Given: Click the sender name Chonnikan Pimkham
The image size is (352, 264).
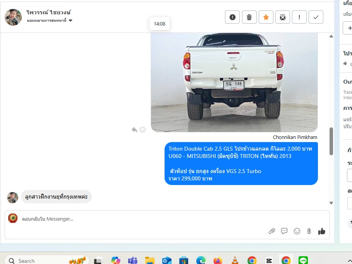Looking at the screenshot, I should click(x=295, y=137).
